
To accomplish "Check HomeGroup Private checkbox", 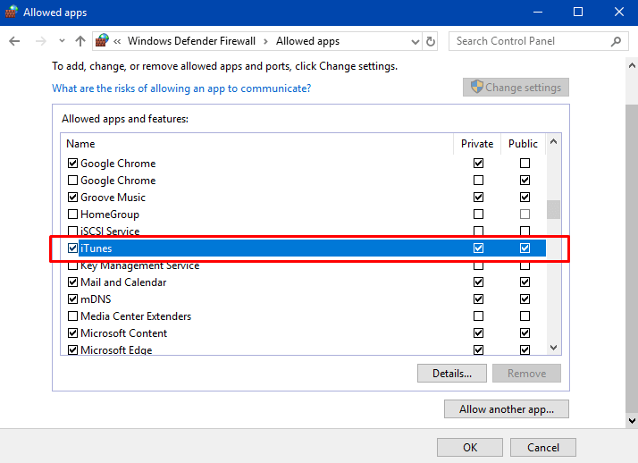I will (x=479, y=214).
